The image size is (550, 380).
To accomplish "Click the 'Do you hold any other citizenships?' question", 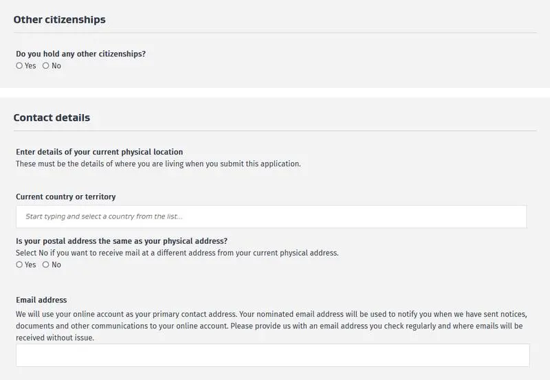I will [80, 54].
